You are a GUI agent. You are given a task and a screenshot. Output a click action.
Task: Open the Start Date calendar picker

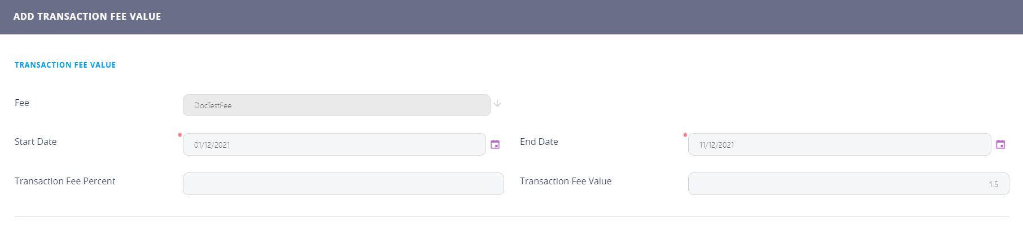click(495, 145)
